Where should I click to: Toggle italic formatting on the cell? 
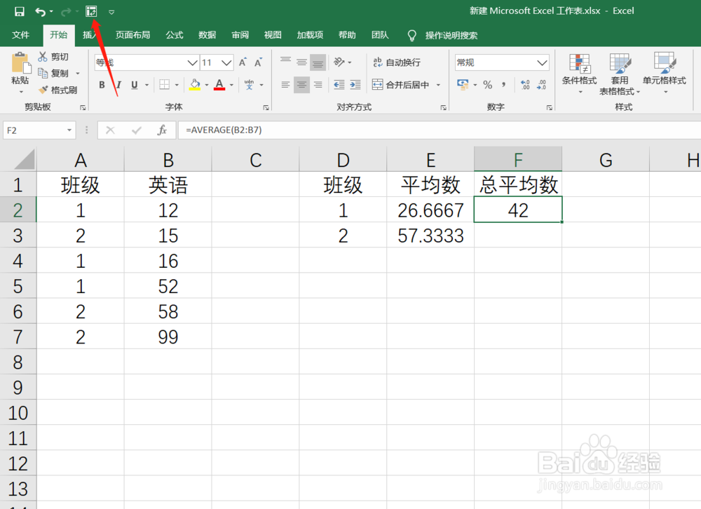coord(118,85)
